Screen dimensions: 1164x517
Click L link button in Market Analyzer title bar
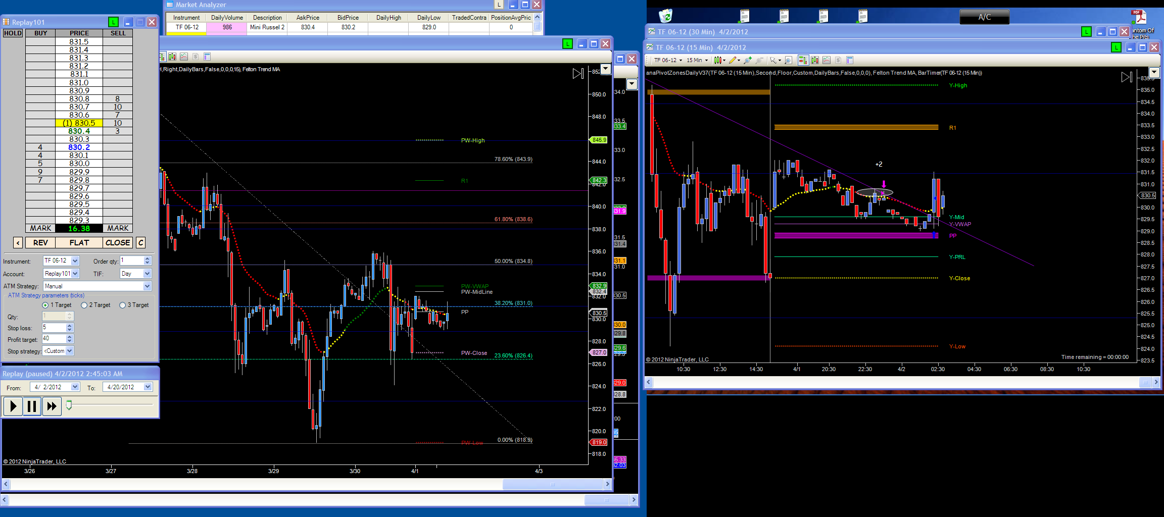click(x=499, y=5)
